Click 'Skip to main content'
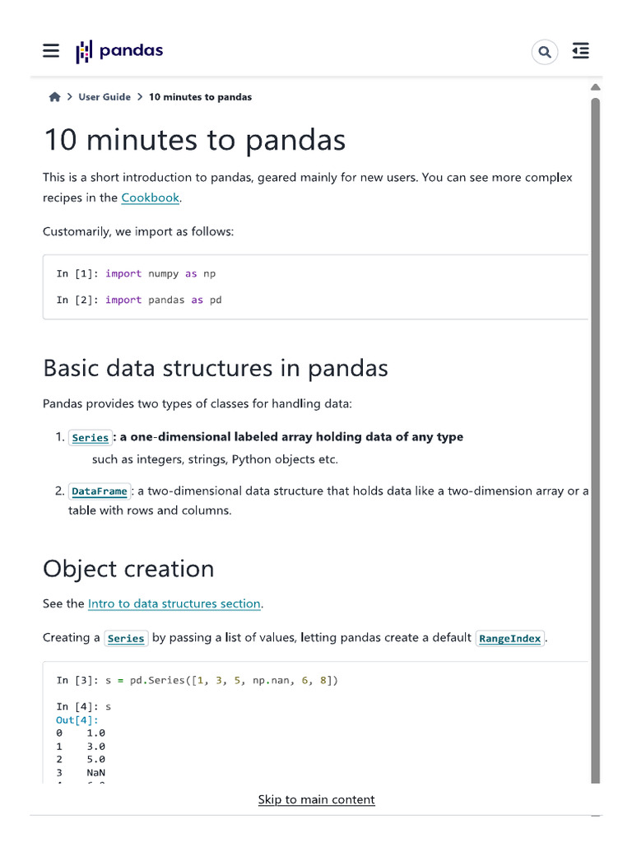The width and height of the screenshot is (632, 843). coord(316,799)
